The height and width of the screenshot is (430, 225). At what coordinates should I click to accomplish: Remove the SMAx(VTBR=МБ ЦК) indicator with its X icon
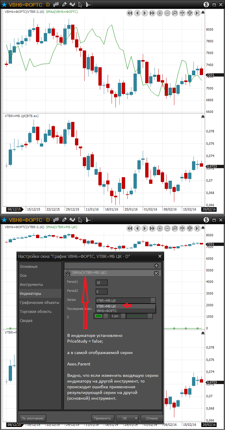156,273
